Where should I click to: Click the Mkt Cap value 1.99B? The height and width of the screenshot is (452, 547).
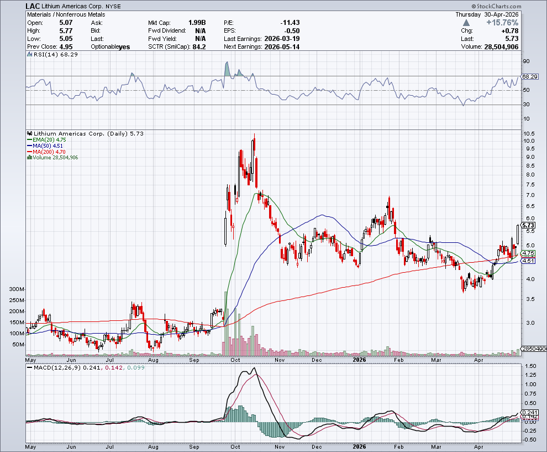coord(197,23)
